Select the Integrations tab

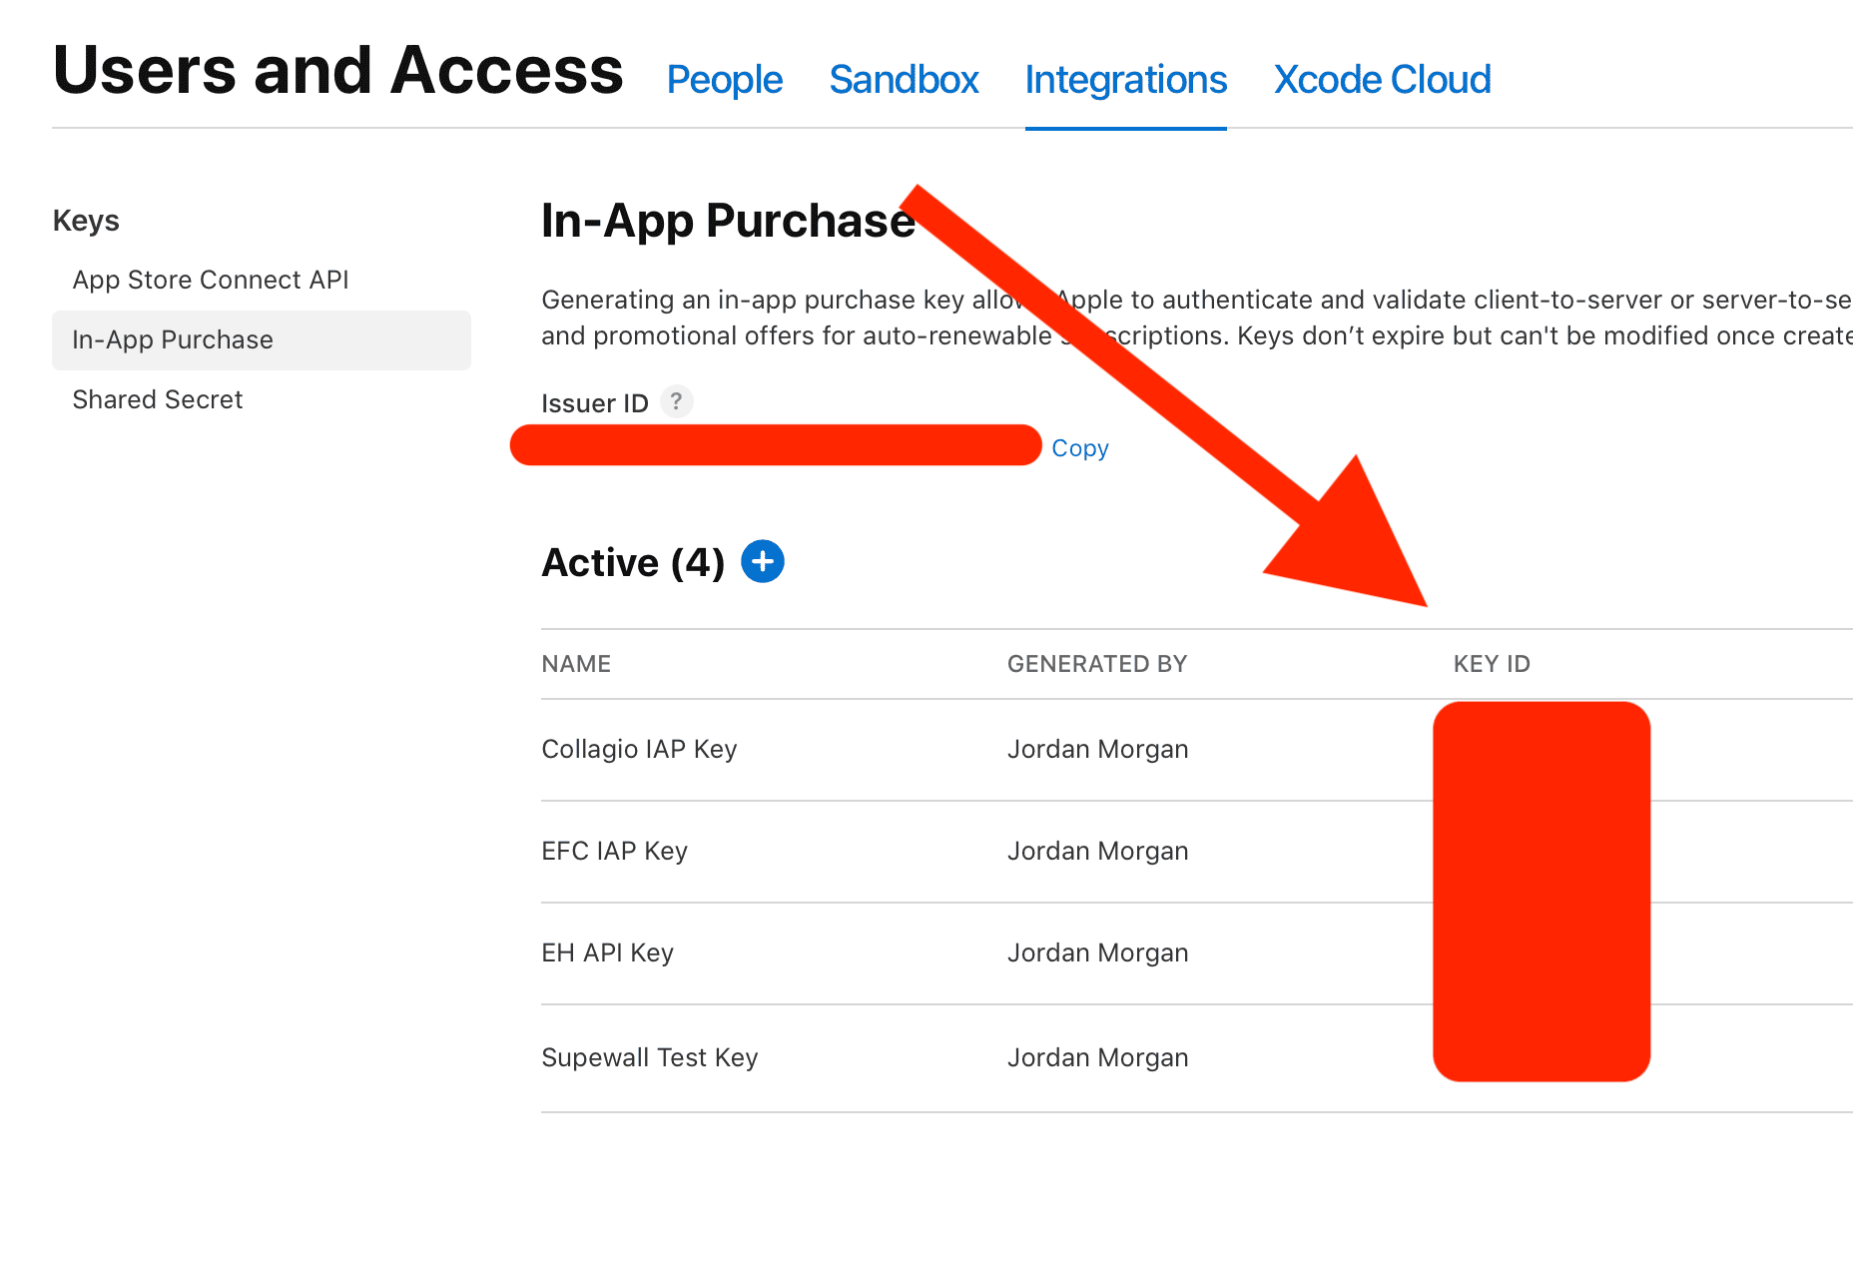pyautogui.click(x=1125, y=80)
